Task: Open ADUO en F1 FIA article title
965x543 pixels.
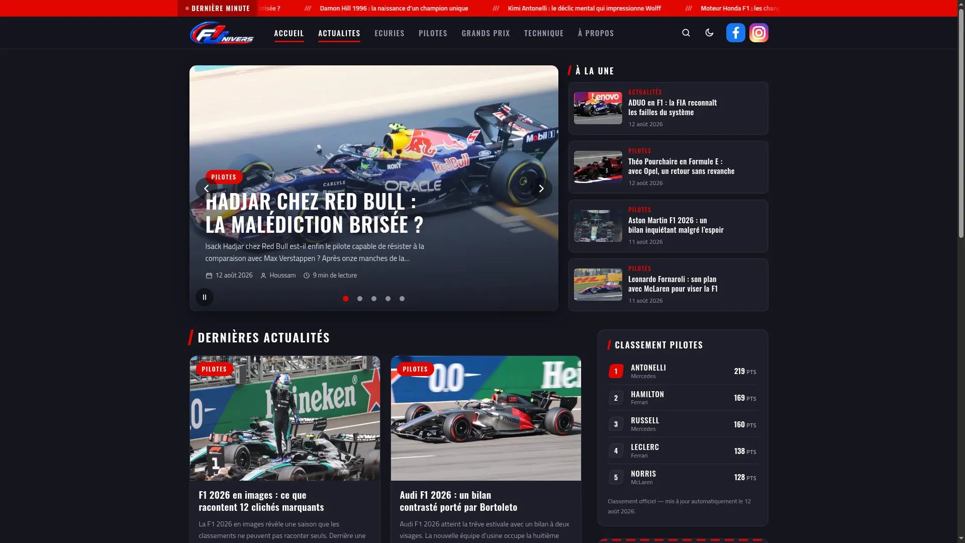Action: (x=672, y=108)
